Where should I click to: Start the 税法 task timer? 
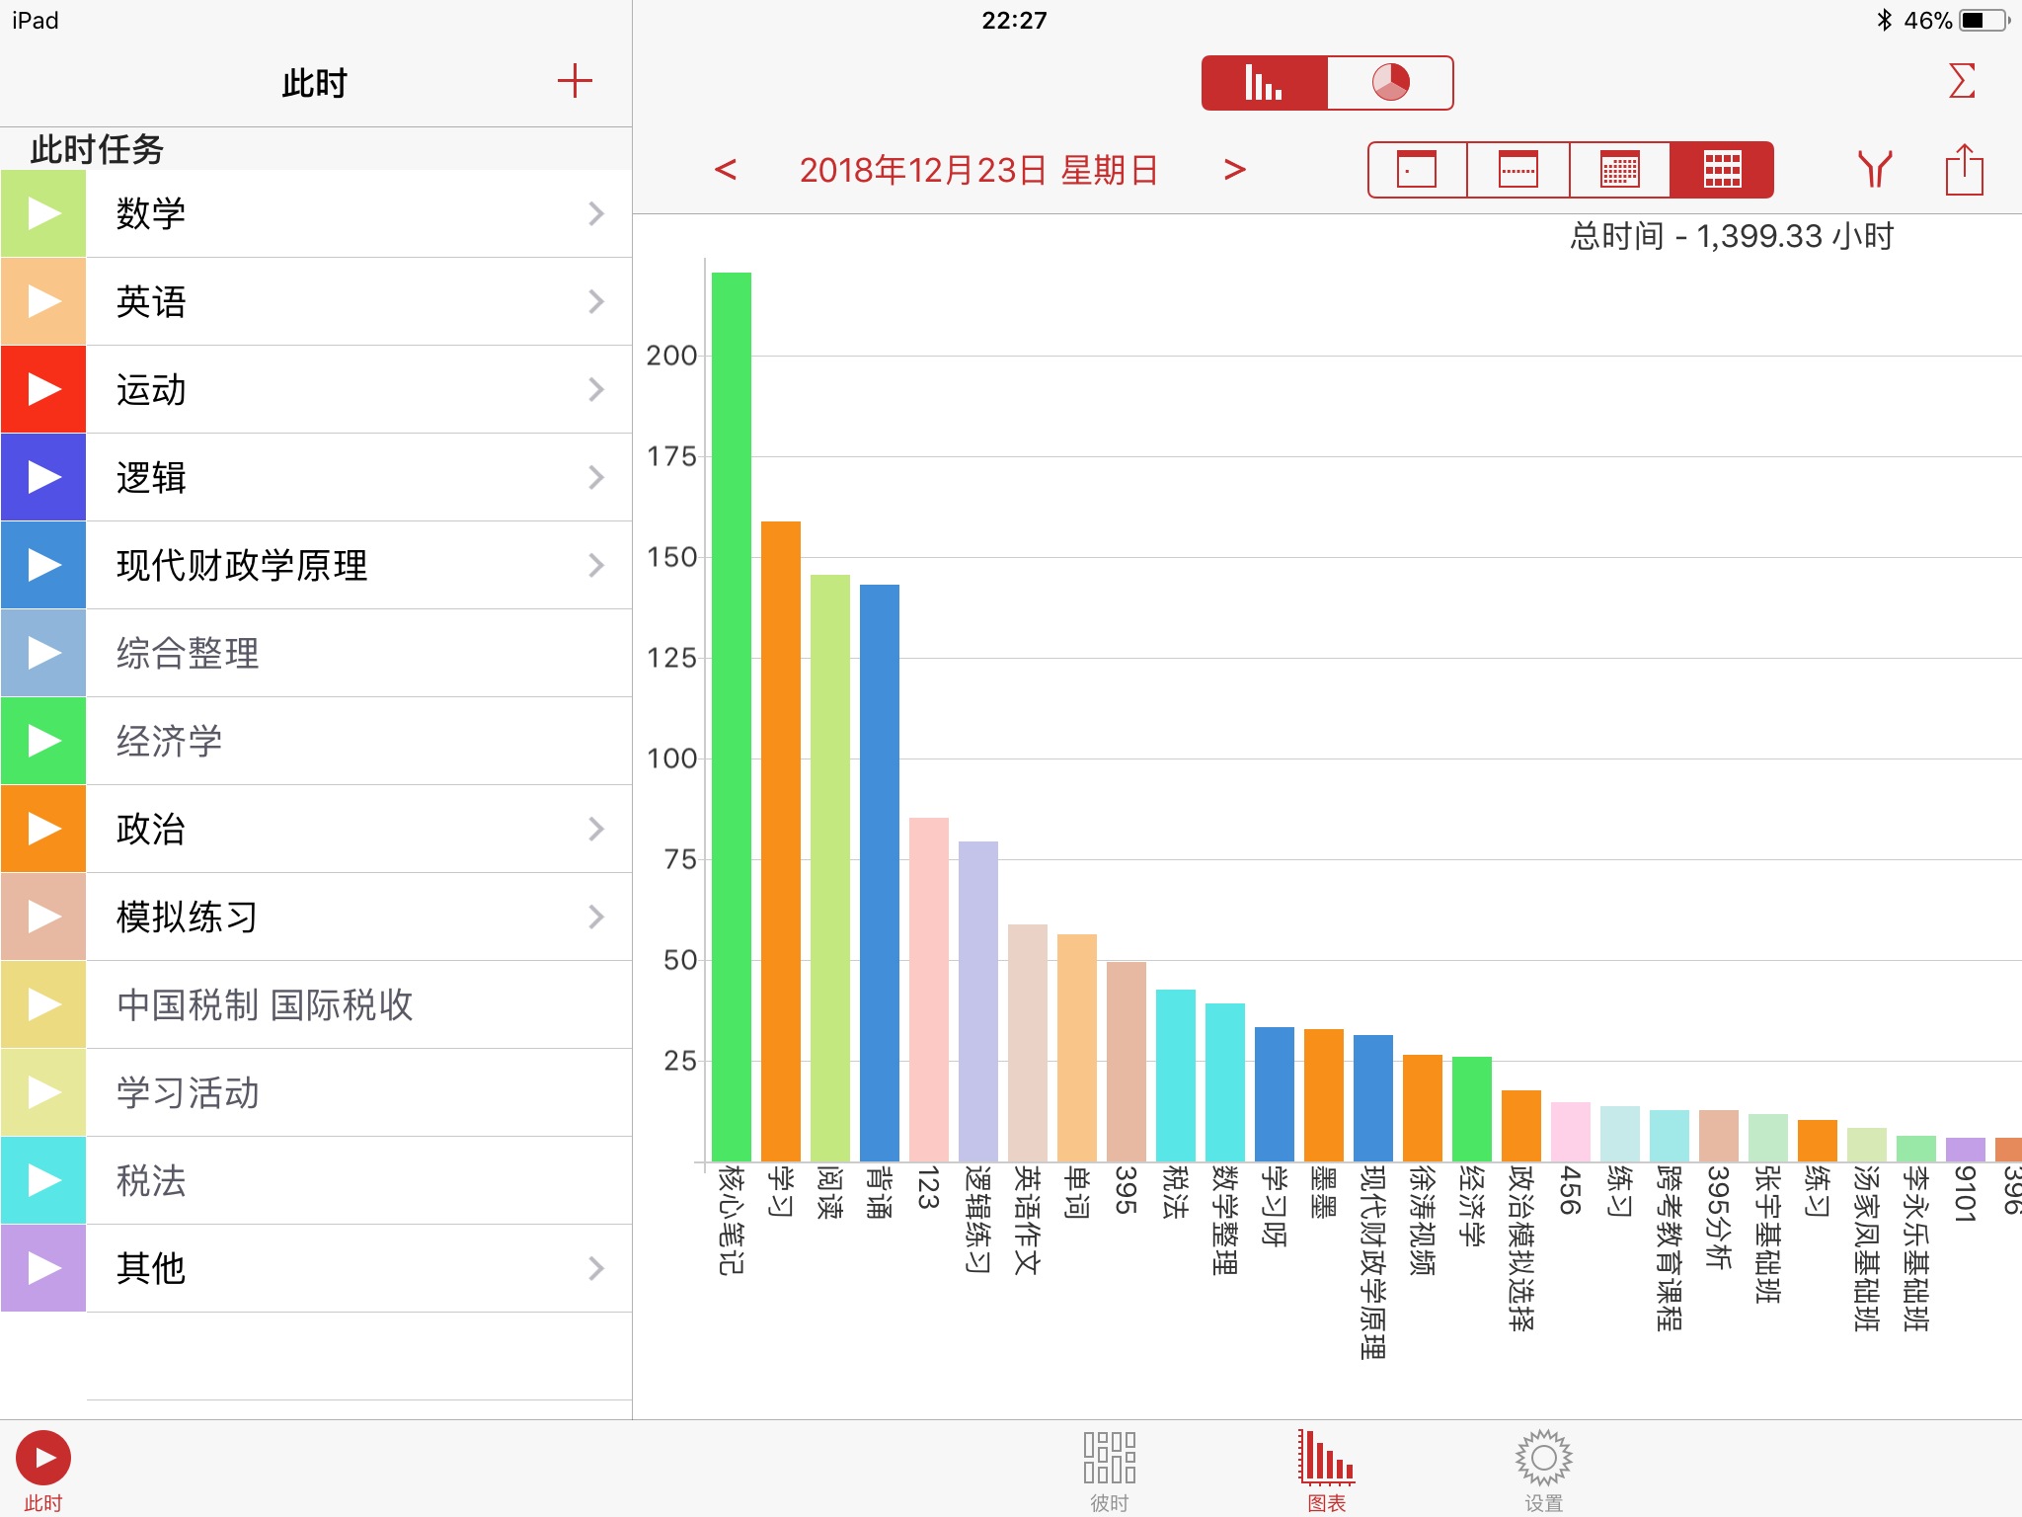(x=43, y=1180)
